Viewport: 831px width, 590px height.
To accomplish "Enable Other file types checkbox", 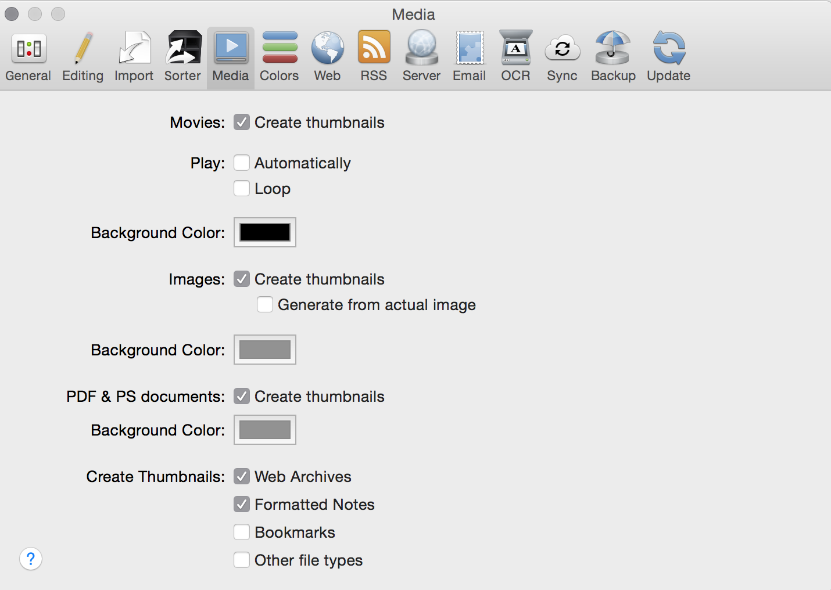I will coord(242,560).
